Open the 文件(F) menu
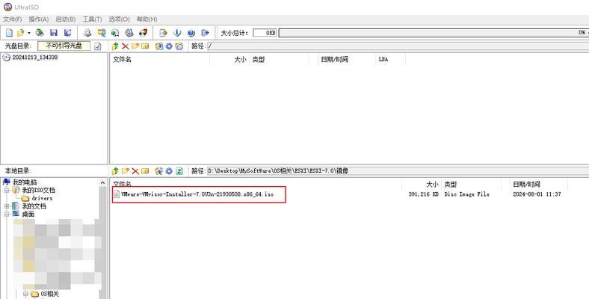Image resolution: width=589 pixels, height=299 pixels. coord(13,19)
